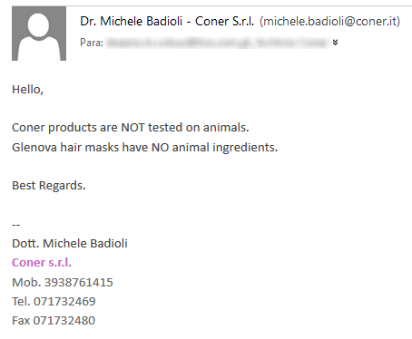Click the Para: label

coord(92,43)
